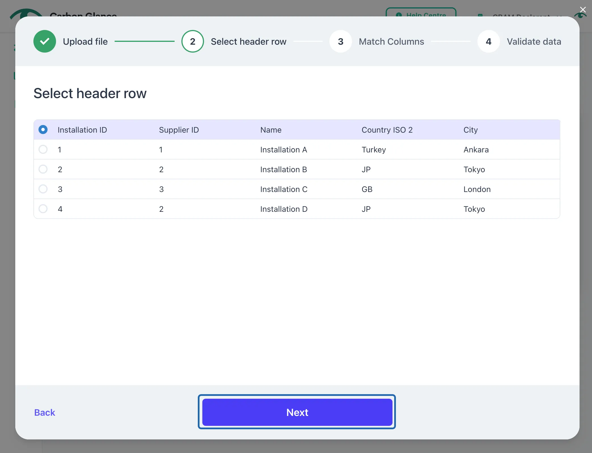Click the Select header row step label
This screenshot has width=592, height=453.
[248, 42]
